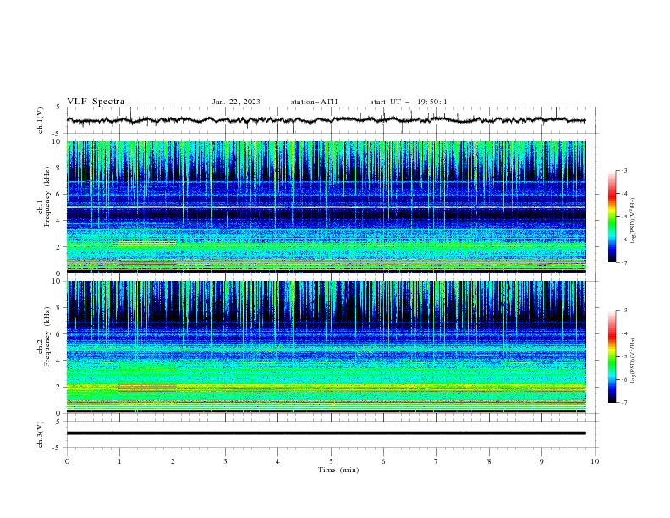Screen dimensions: 670x518
Task: Click the ch.1 PSD color scale bar
Action: click(612, 217)
